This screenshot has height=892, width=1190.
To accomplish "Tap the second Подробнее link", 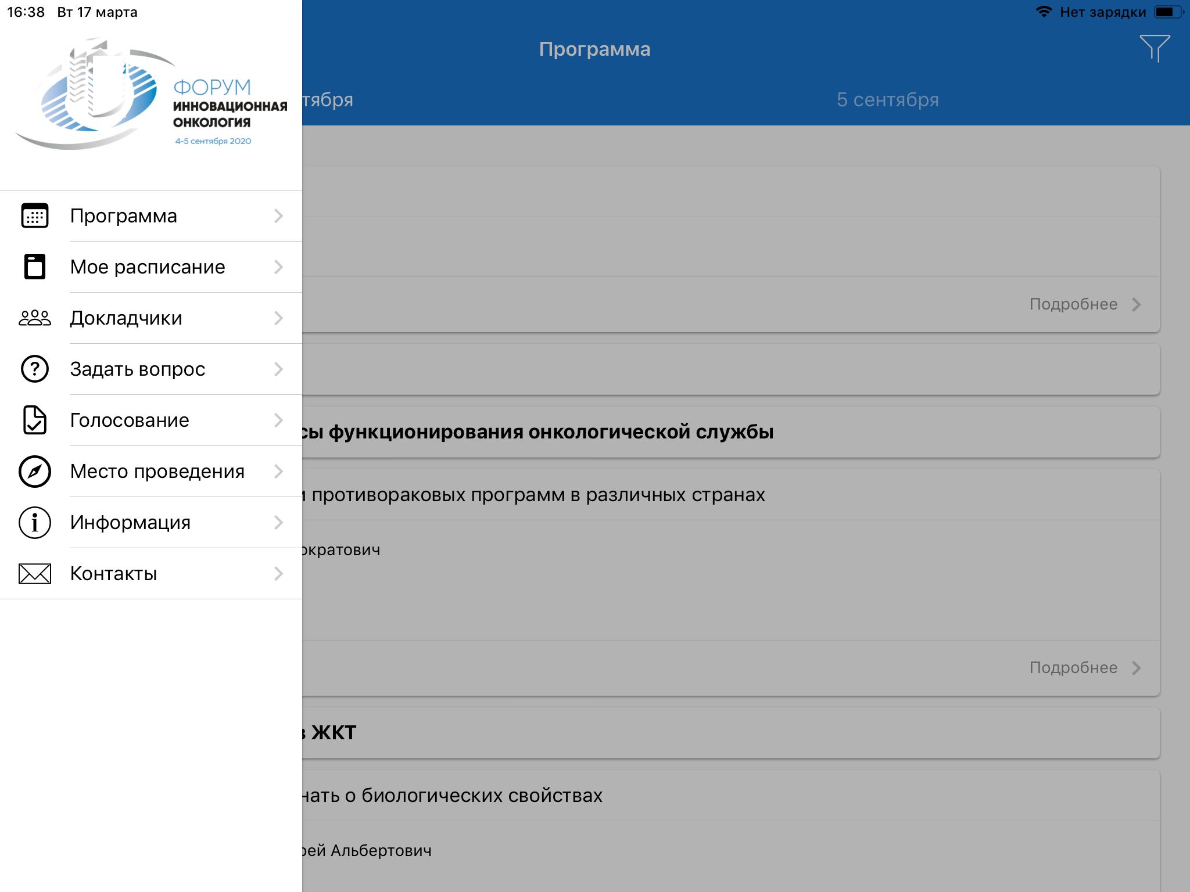I will (1084, 668).
